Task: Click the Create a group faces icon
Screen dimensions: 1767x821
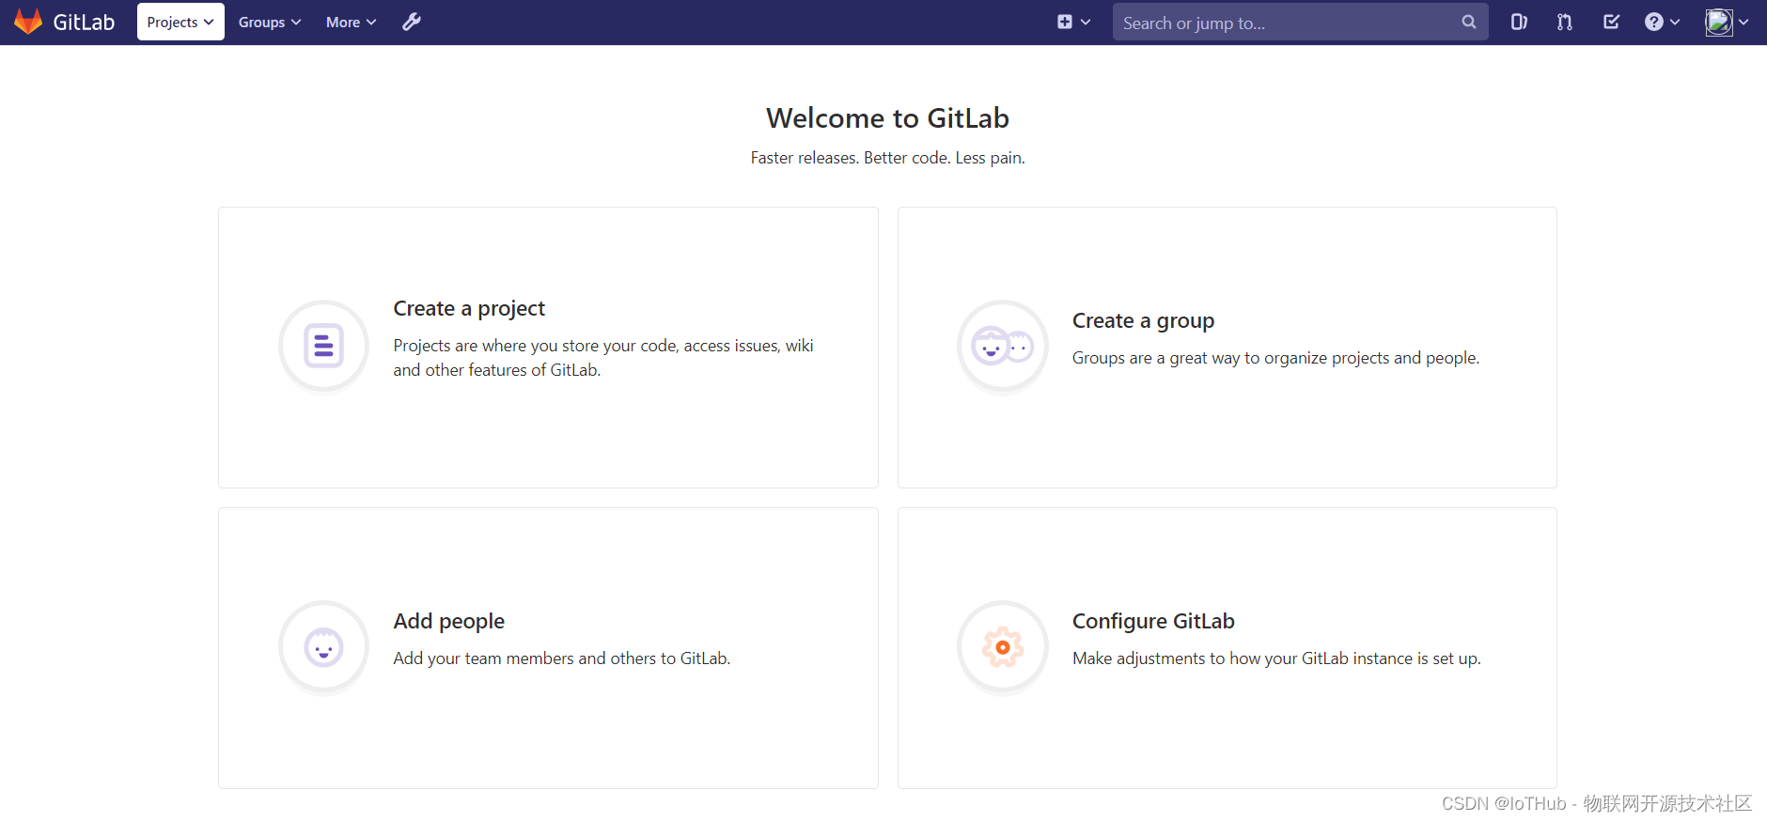Action: coord(1002,346)
